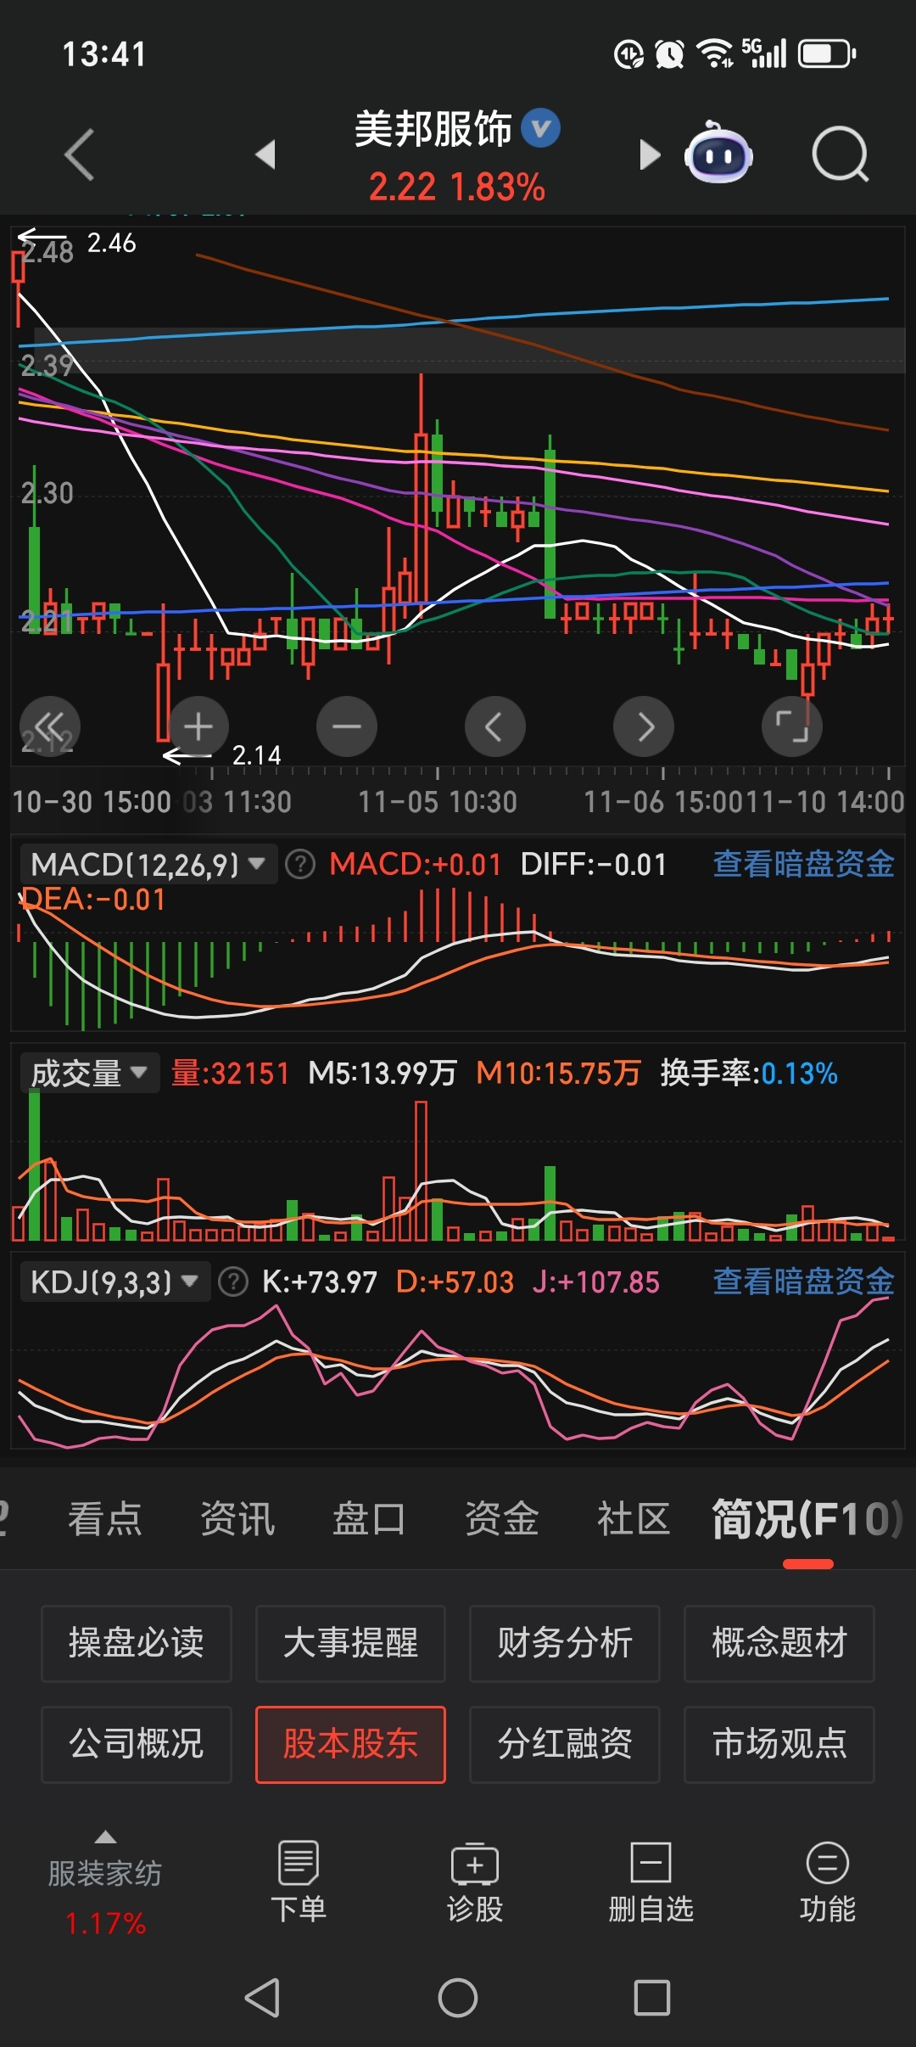Open 诊股 stock diagnosis

pos(475,1882)
